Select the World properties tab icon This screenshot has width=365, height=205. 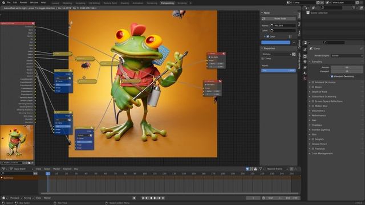(x=305, y=79)
